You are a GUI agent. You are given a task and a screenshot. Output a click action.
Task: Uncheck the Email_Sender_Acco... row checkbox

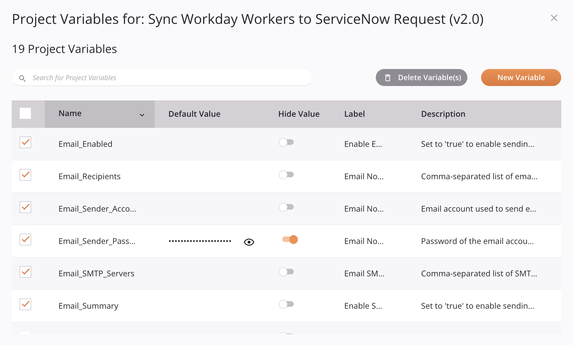pos(25,207)
